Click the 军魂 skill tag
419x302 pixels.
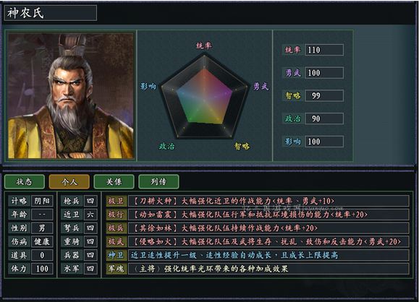(117, 269)
